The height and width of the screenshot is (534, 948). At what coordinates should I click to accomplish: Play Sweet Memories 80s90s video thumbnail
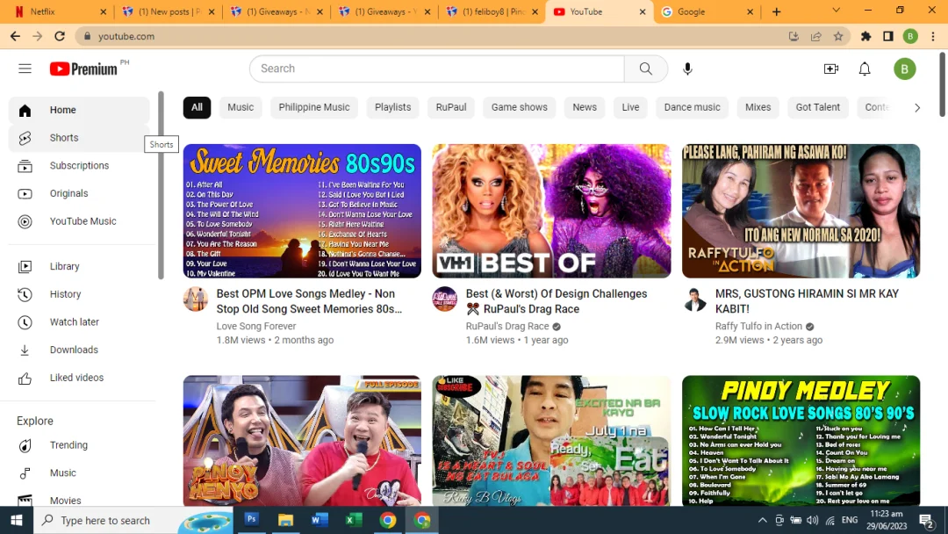pyautogui.click(x=302, y=211)
